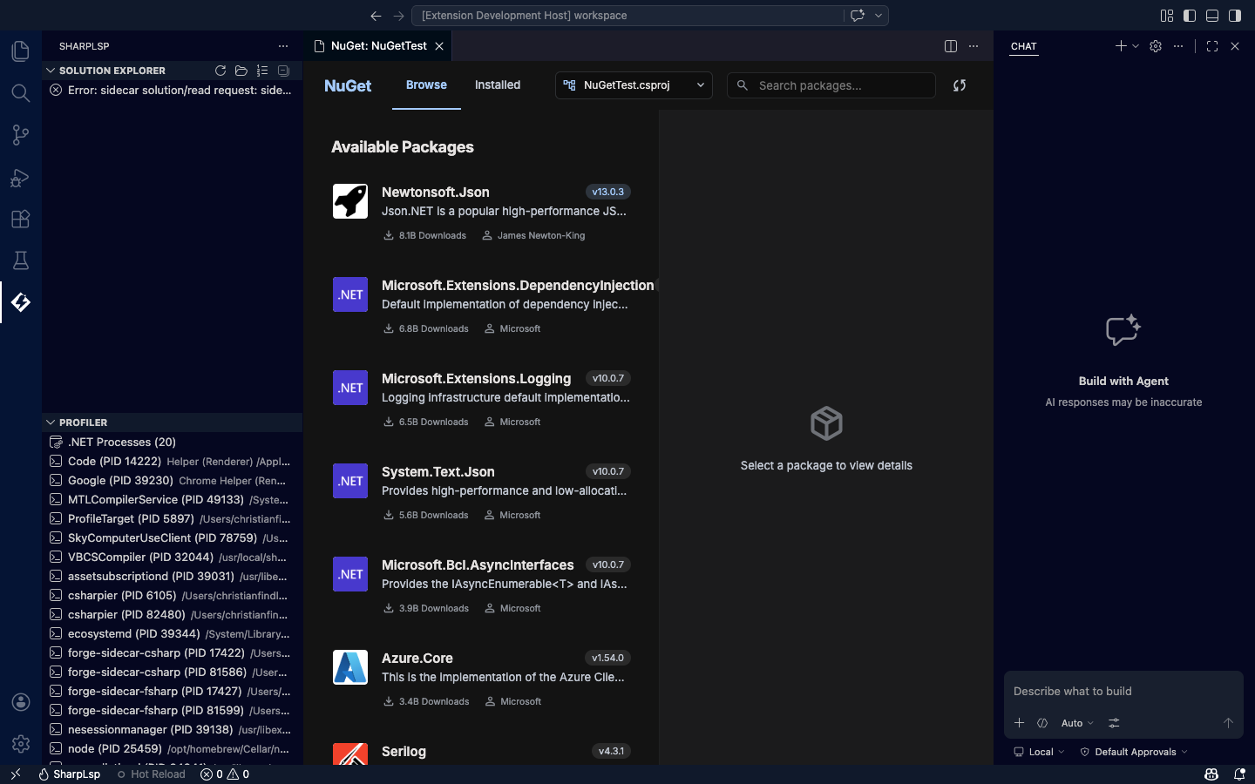Image resolution: width=1255 pixels, height=784 pixels.
Task: Open the Newtonsoft.Json package
Action: [x=481, y=213]
